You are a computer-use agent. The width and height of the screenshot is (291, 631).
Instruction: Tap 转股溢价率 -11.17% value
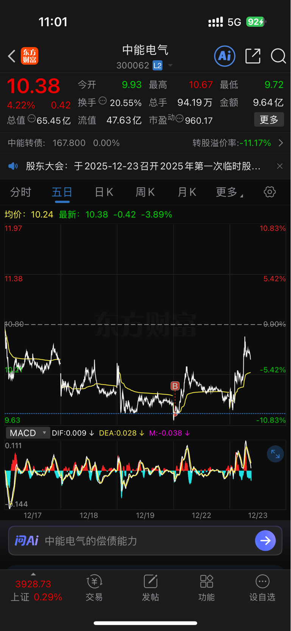click(x=232, y=143)
